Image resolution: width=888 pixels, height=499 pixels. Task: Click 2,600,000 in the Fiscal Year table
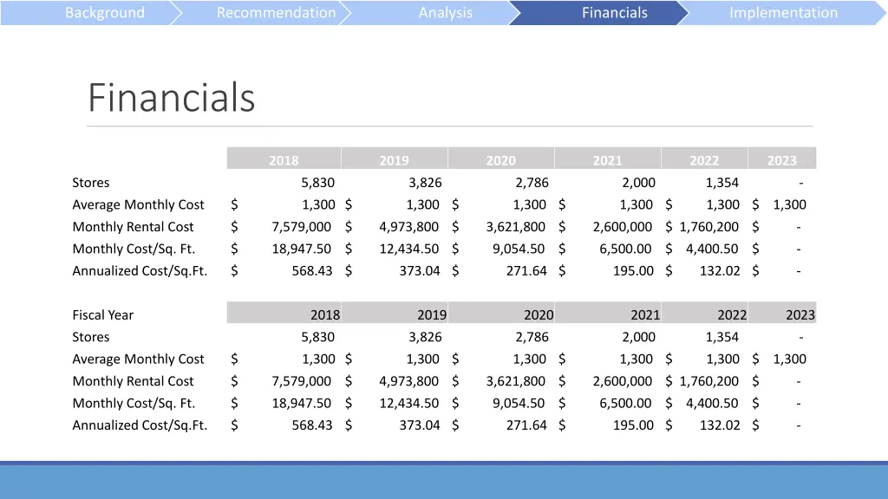tap(623, 381)
